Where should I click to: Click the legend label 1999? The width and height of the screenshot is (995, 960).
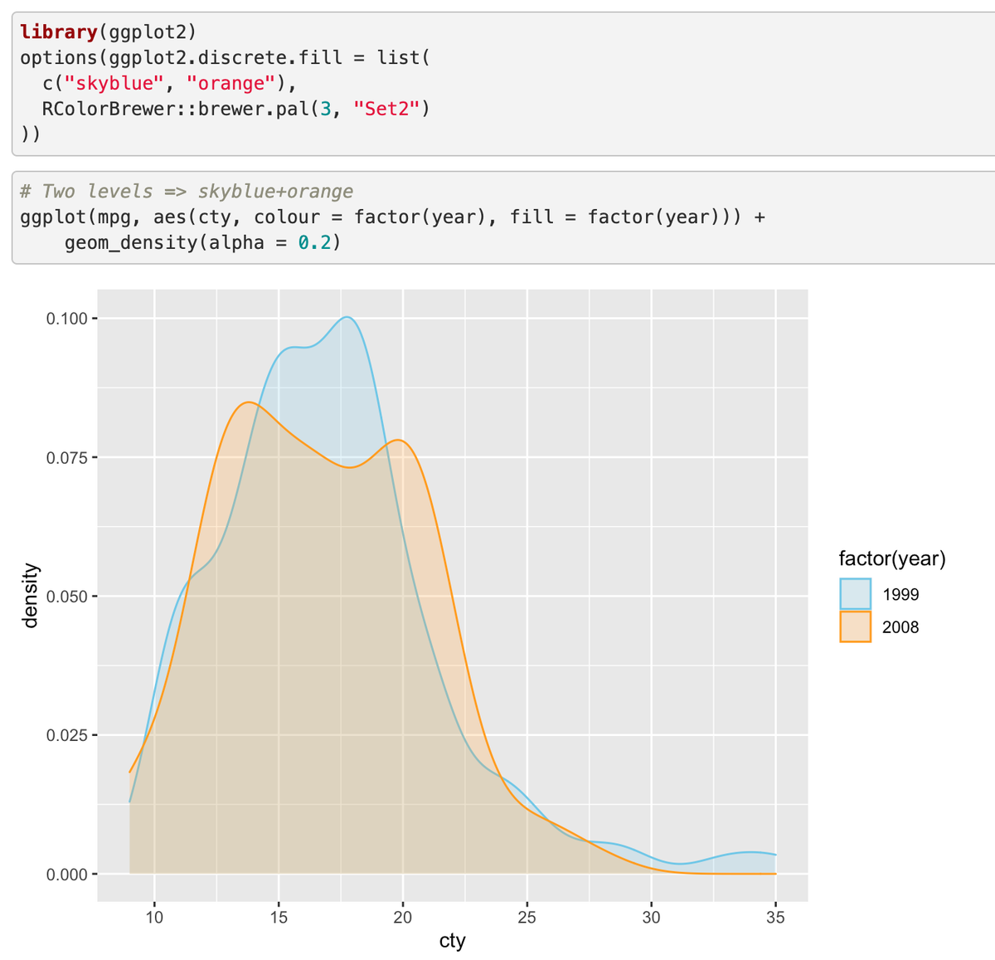point(900,594)
